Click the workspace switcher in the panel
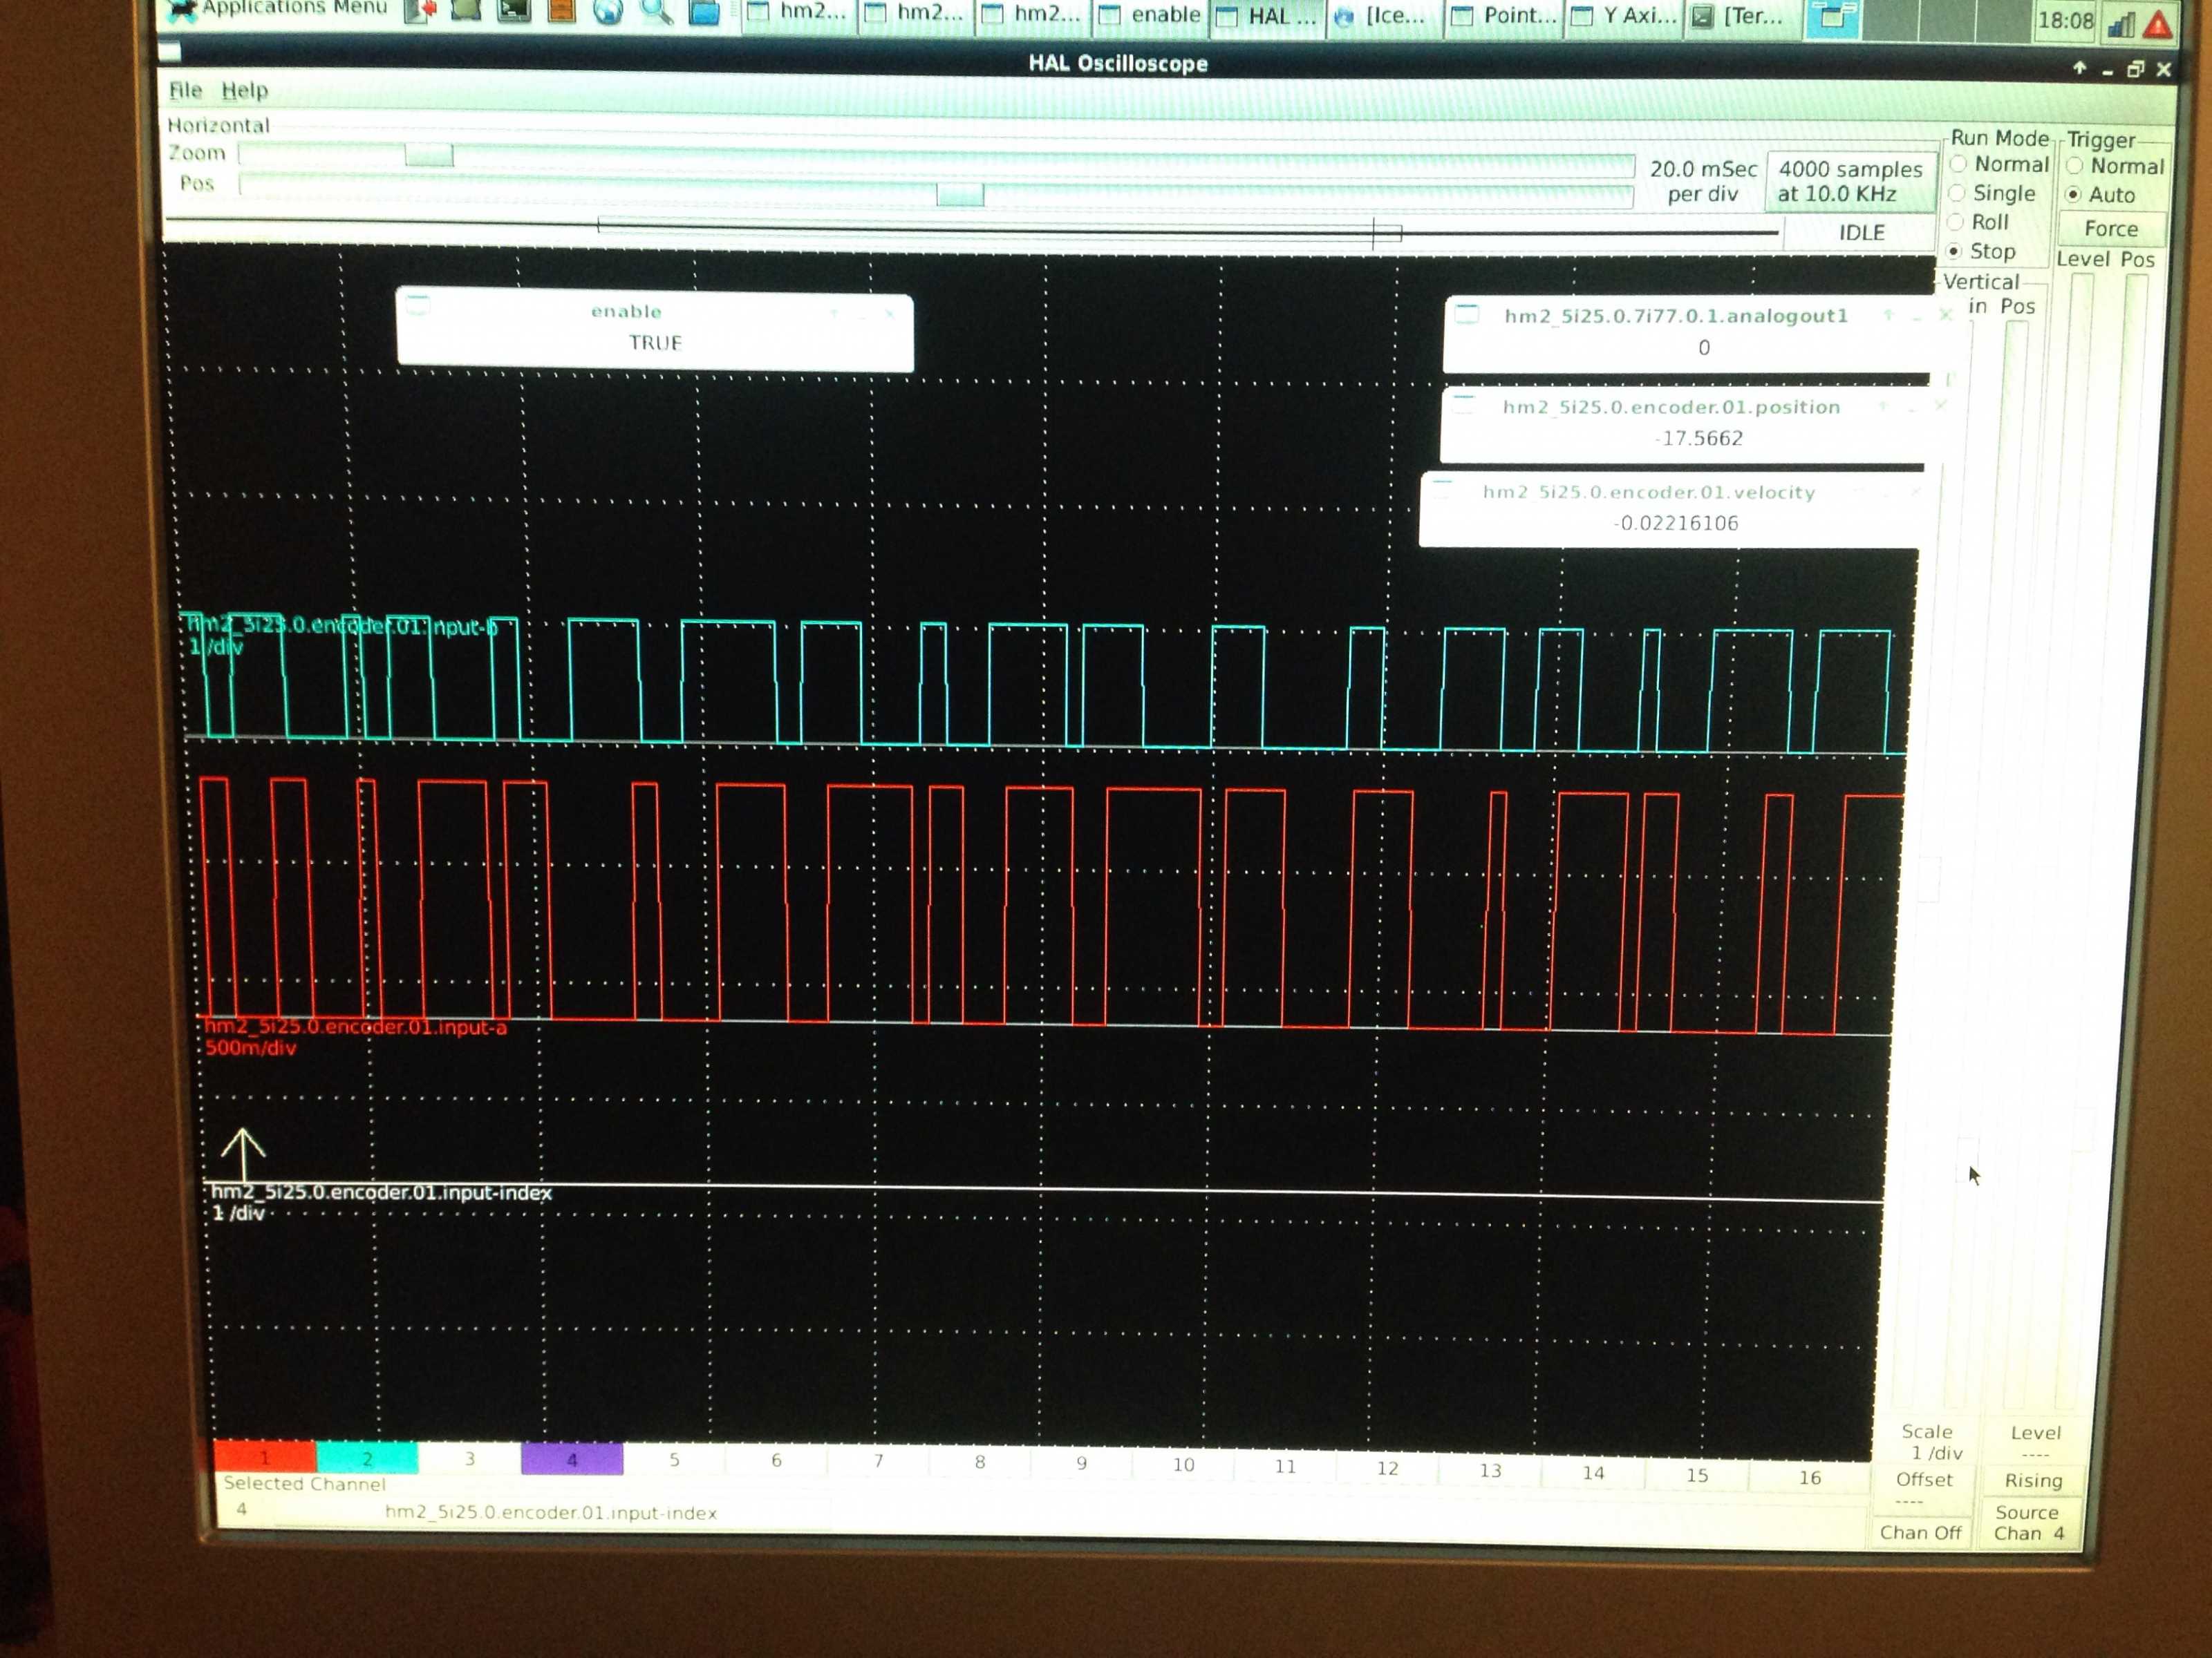Image resolution: width=2212 pixels, height=1658 pixels. tap(1832, 18)
